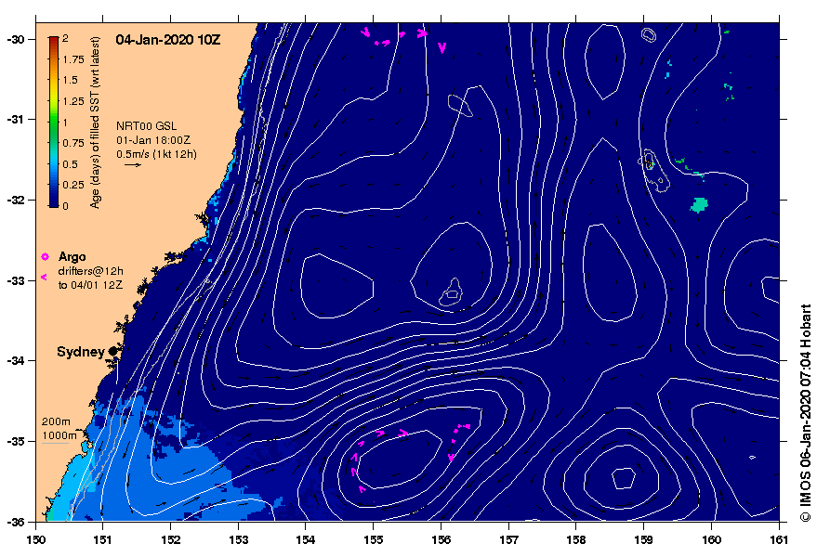Click the 'to 04/01 12Z' legend text
817x557 pixels.
tap(90, 285)
